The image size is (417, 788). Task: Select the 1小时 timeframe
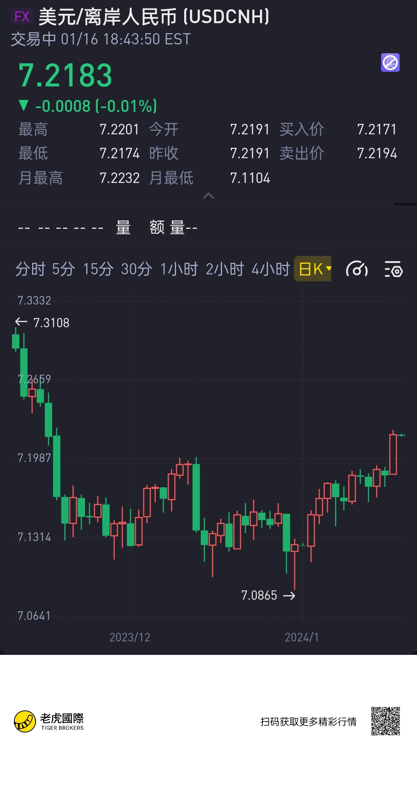pyautogui.click(x=179, y=269)
